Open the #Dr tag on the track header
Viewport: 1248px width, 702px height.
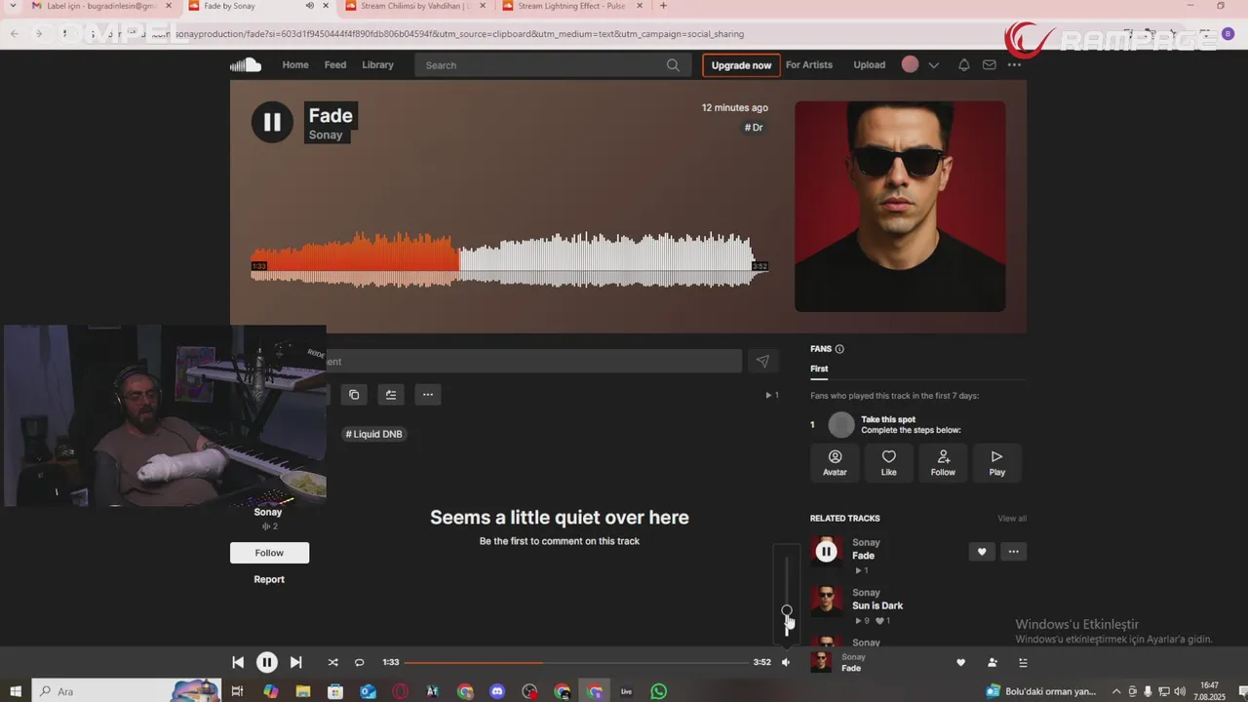coord(754,128)
